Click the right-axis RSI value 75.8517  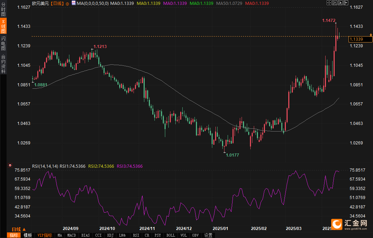pyautogui.click(x=357, y=170)
